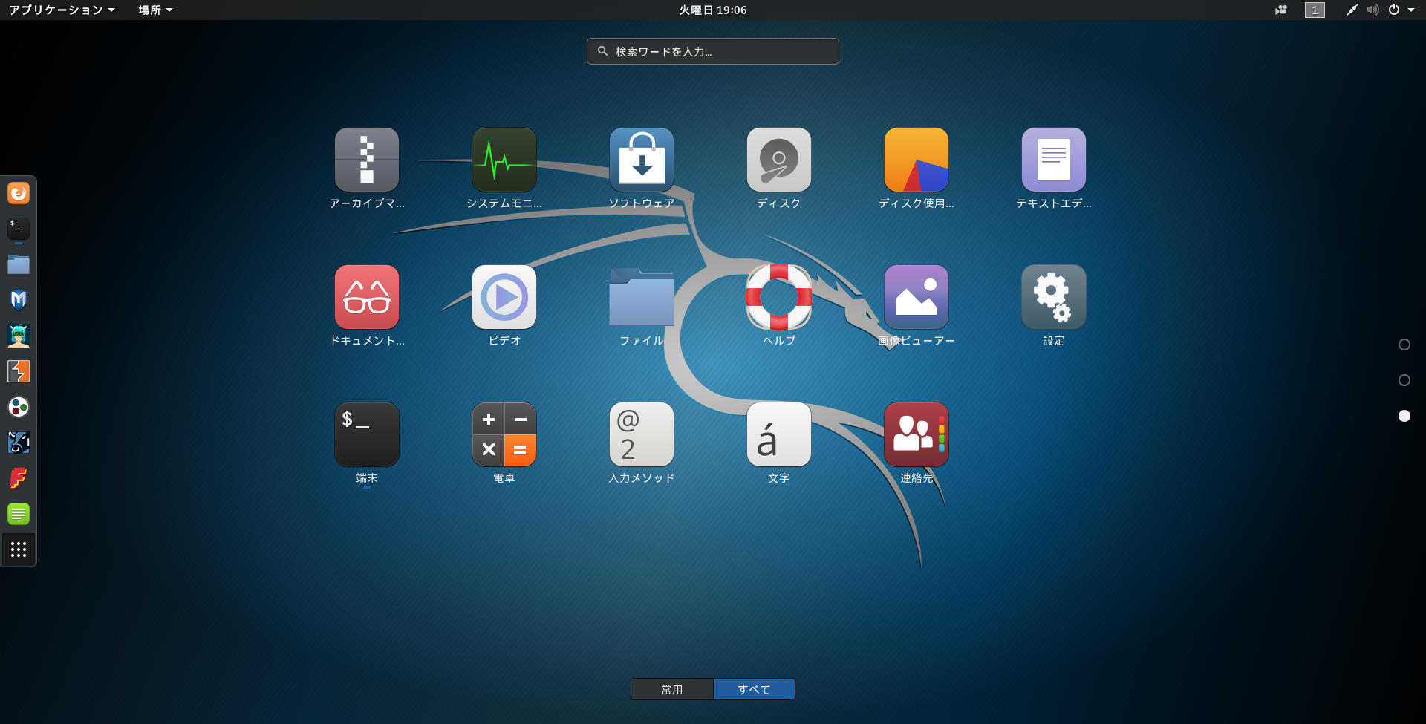Switch to the first app grid page
Image resolution: width=1426 pixels, height=724 pixels.
(x=1404, y=345)
